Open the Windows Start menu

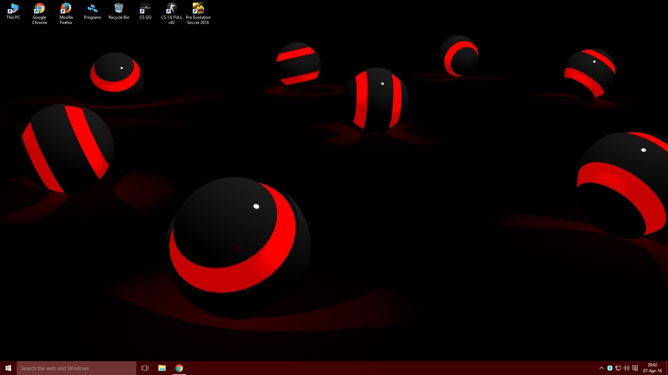coord(8,368)
